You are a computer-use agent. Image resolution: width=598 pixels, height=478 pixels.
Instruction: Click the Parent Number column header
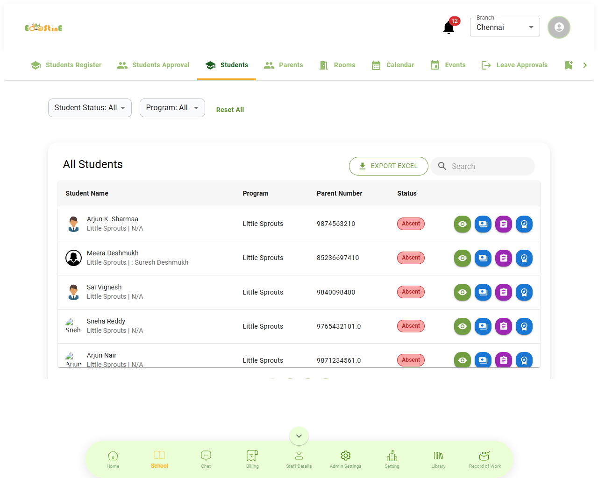339,193
